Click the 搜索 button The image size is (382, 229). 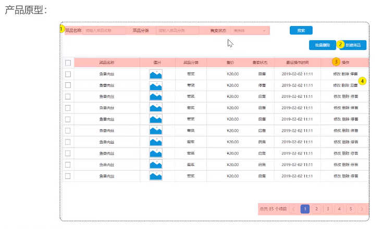[301, 30]
